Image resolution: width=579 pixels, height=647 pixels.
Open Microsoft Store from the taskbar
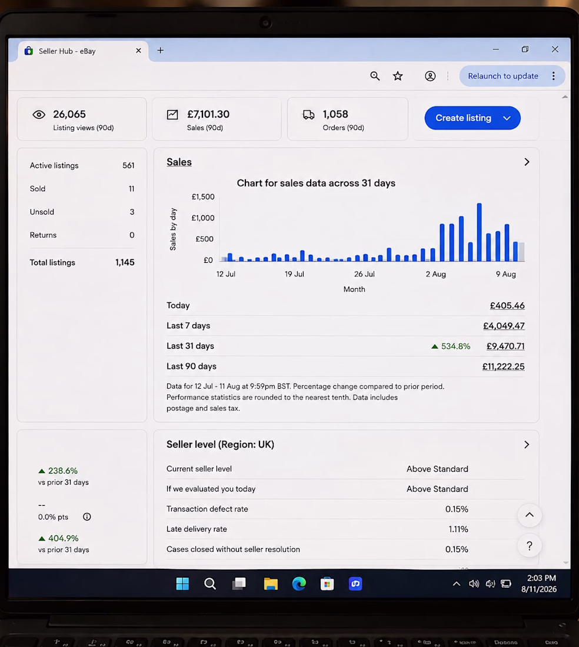click(327, 584)
